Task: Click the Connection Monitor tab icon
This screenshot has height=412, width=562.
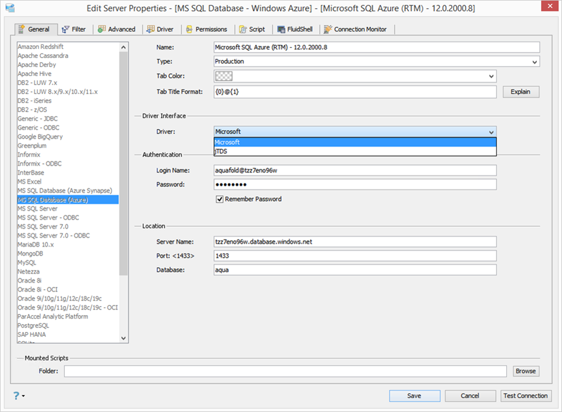Action: tap(328, 29)
